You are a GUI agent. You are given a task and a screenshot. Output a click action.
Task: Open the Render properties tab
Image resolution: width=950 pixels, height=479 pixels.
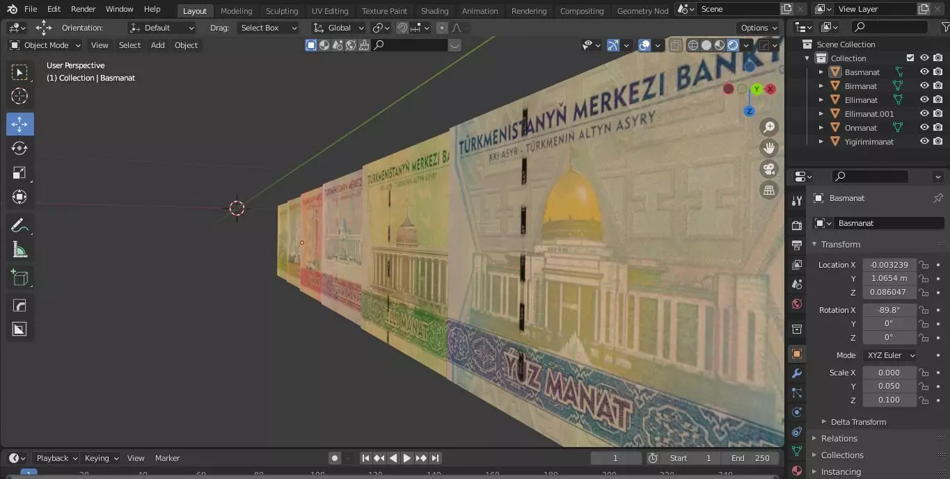797,225
